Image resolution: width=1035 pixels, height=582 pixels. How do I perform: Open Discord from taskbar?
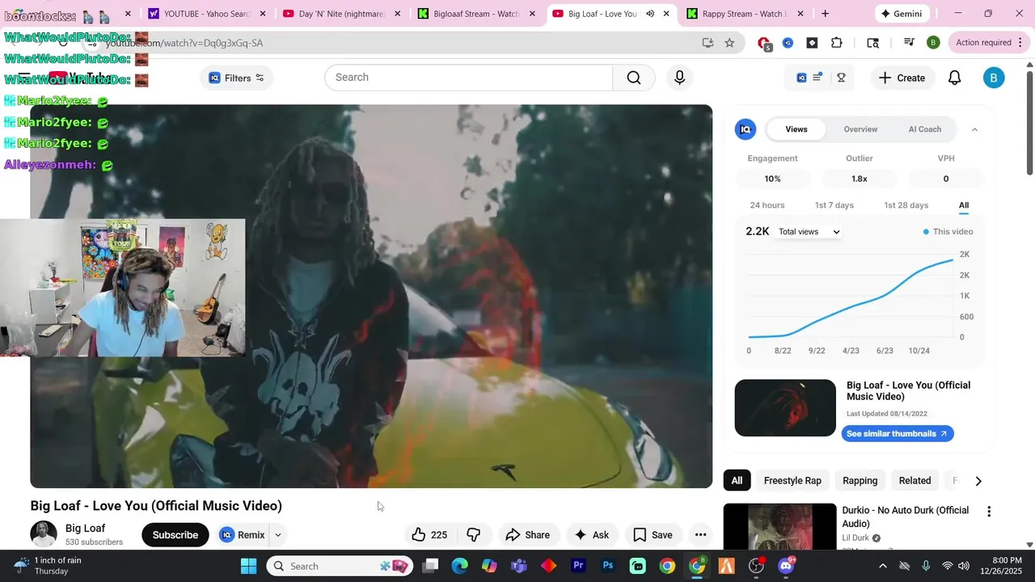coord(786,566)
